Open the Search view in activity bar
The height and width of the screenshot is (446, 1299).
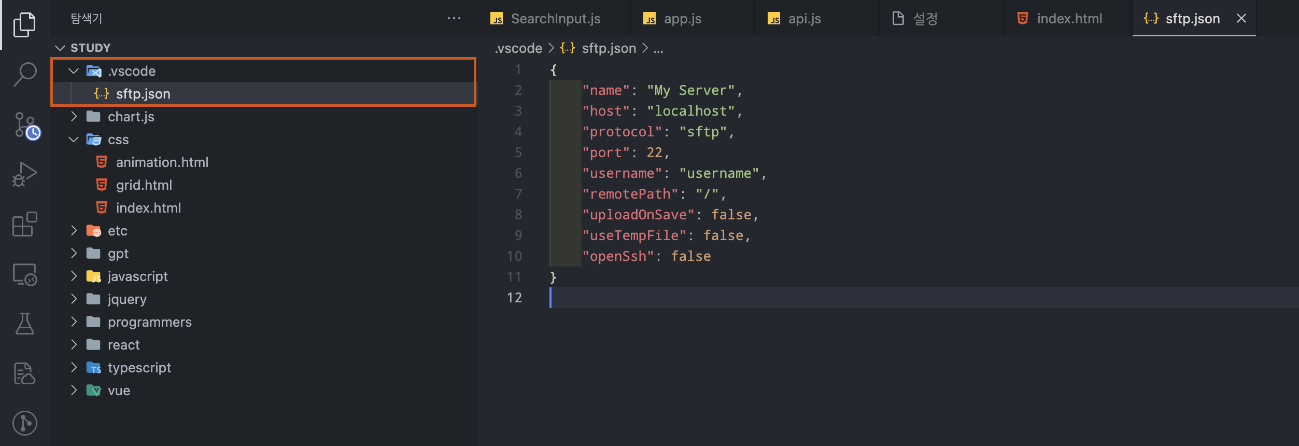[24, 74]
